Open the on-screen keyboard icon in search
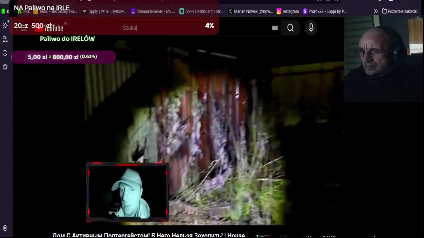 [x=275, y=28]
